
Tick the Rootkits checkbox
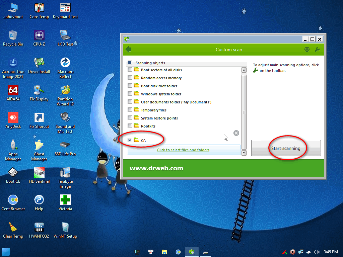(x=130, y=126)
